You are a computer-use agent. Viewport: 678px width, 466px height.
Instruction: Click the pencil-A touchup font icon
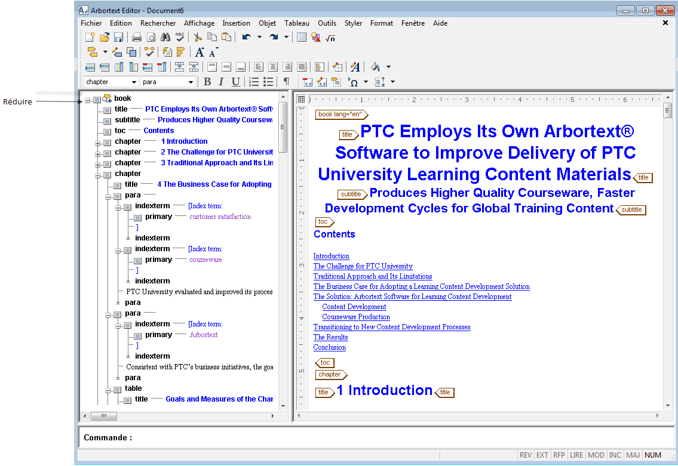point(355,67)
